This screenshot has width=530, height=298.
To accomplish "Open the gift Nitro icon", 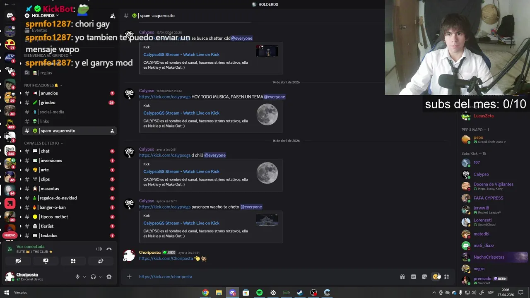I will click(402, 276).
